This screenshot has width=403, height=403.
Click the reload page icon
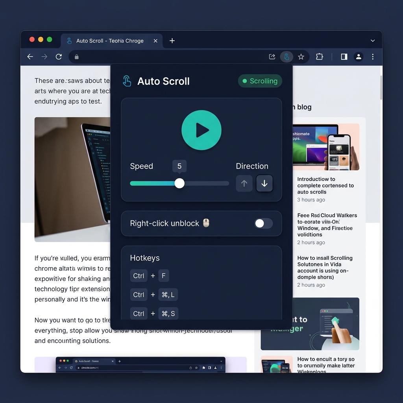(x=58, y=57)
